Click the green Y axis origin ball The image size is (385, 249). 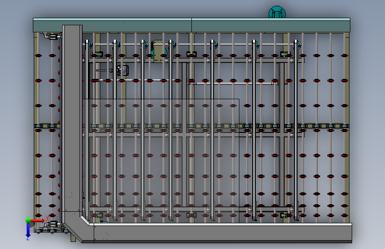(x=28, y=220)
